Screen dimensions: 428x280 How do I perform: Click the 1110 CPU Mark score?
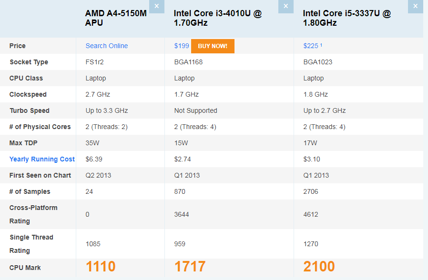click(x=101, y=267)
